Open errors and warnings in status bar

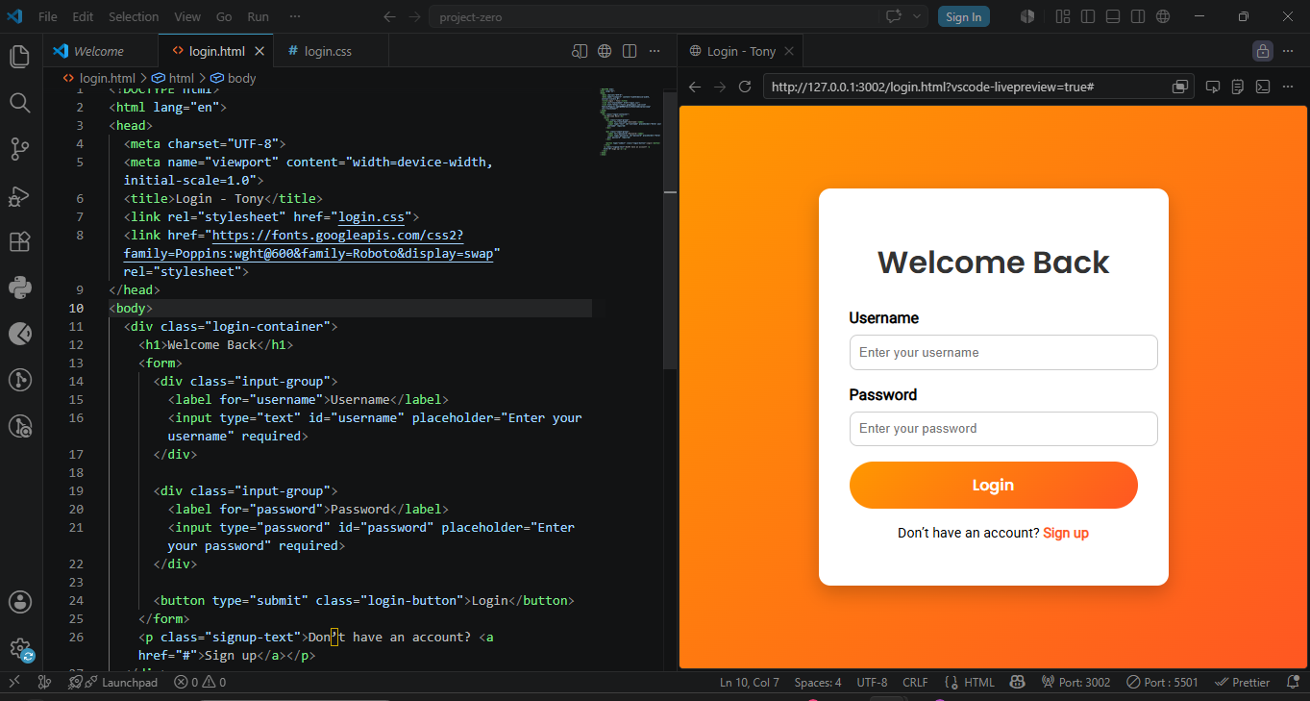[x=200, y=683]
